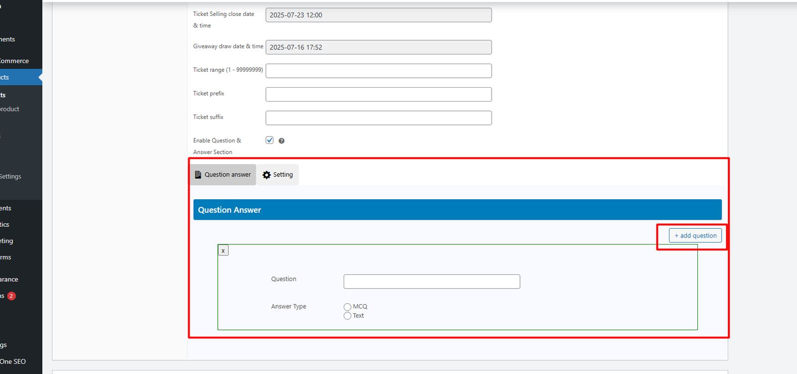Image resolution: width=797 pixels, height=374 pixels.
Task: Remove the question with the x button
Action: tap(223, 250)
